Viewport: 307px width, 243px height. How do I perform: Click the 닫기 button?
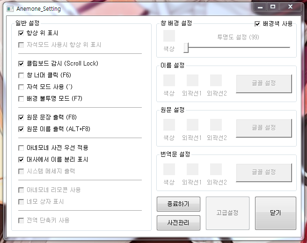click(x=276, y=213)
